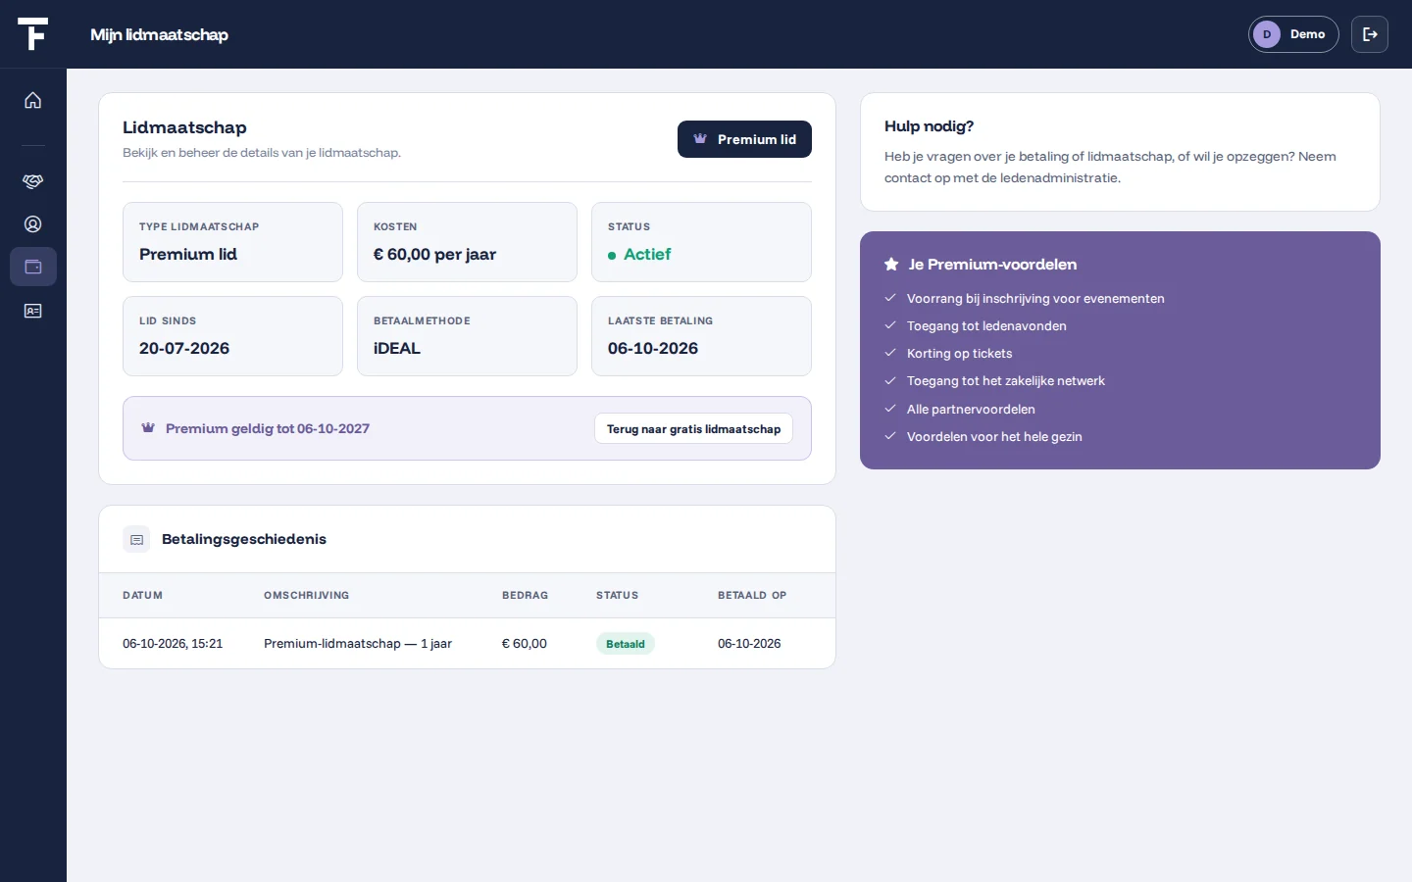Open the profile icon in sidebar
This screenshot has width=1412, height=882.
tap(33, 224)
